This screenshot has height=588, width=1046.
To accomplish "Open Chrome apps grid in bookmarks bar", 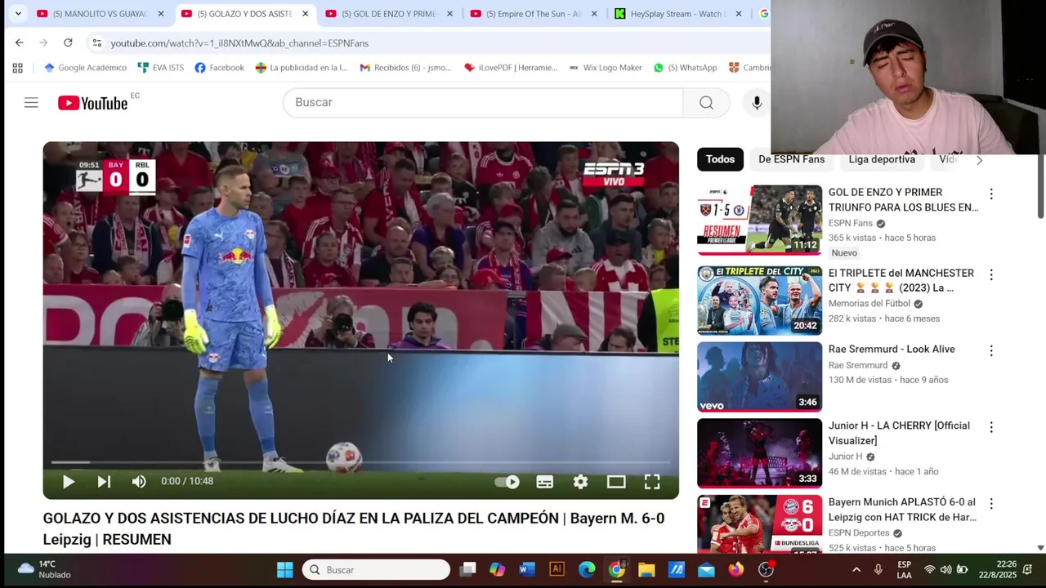I will tap(17, 68).
